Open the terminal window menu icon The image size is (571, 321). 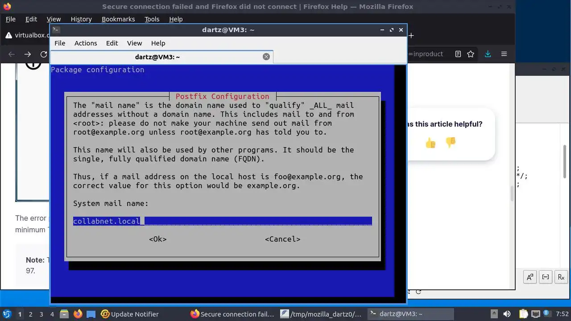coord(56,30)
